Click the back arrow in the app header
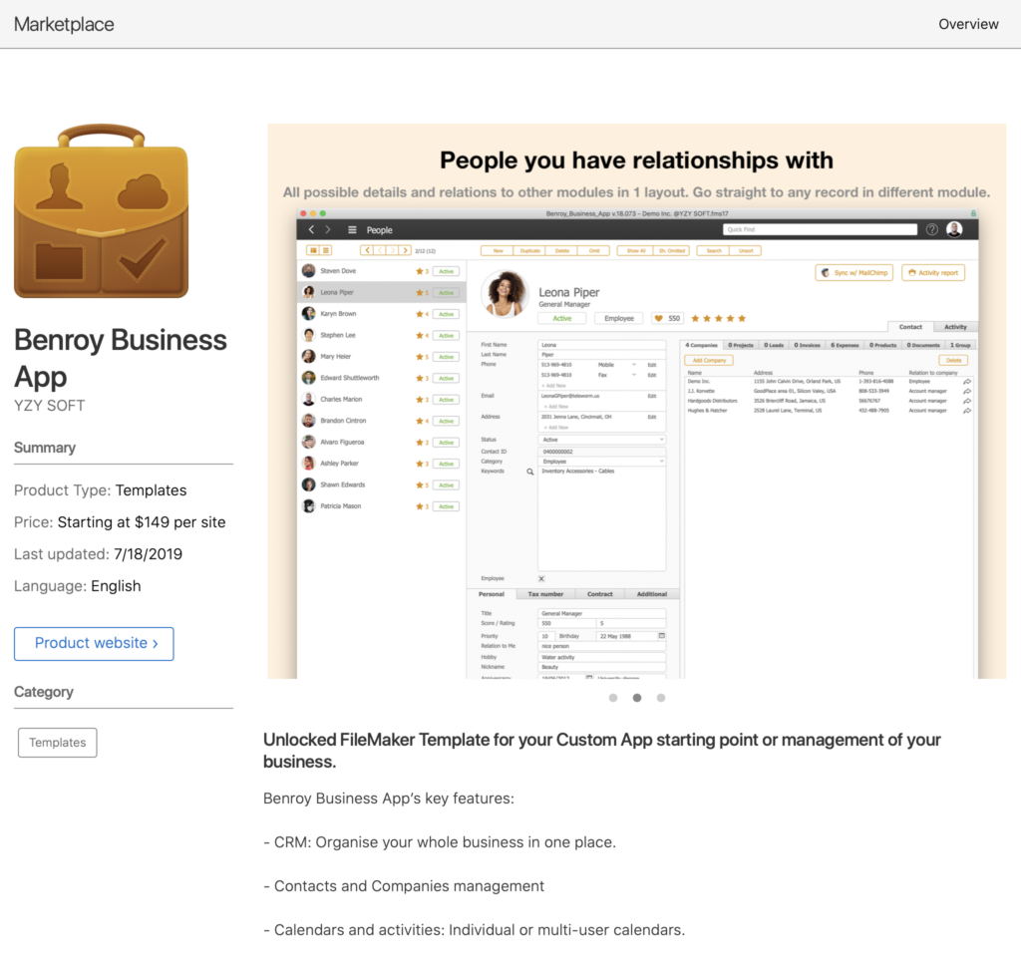 pyautogui.click(x=311, y=230)
